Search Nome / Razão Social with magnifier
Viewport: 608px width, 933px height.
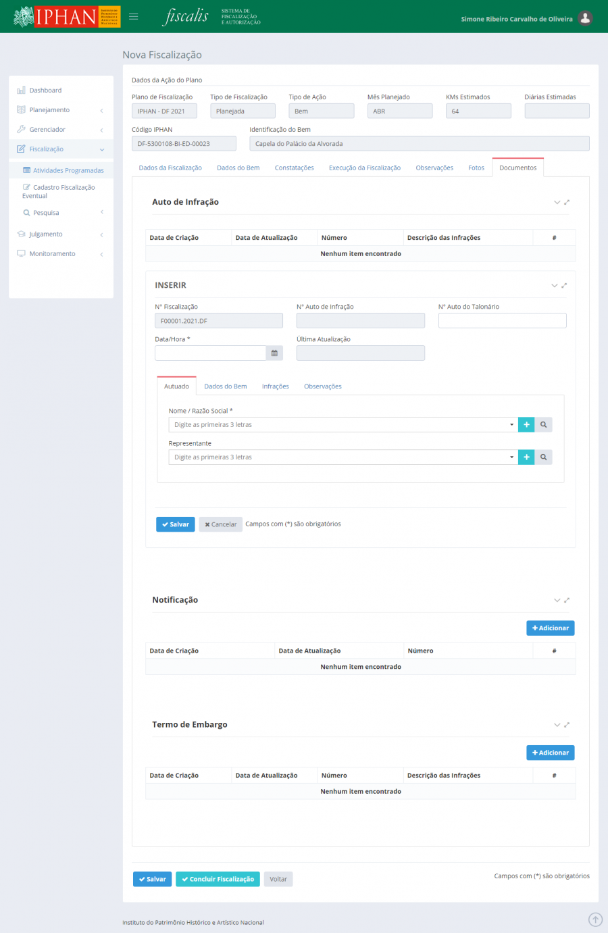pyautogui.click(x=543, y=425)
